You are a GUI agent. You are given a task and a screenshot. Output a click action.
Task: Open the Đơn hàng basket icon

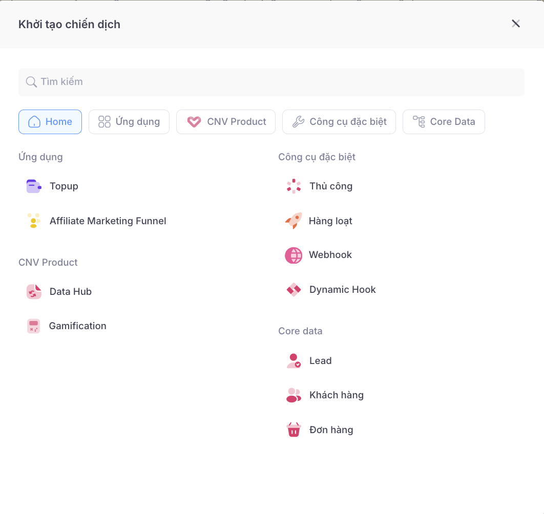(x=294, y=430)
